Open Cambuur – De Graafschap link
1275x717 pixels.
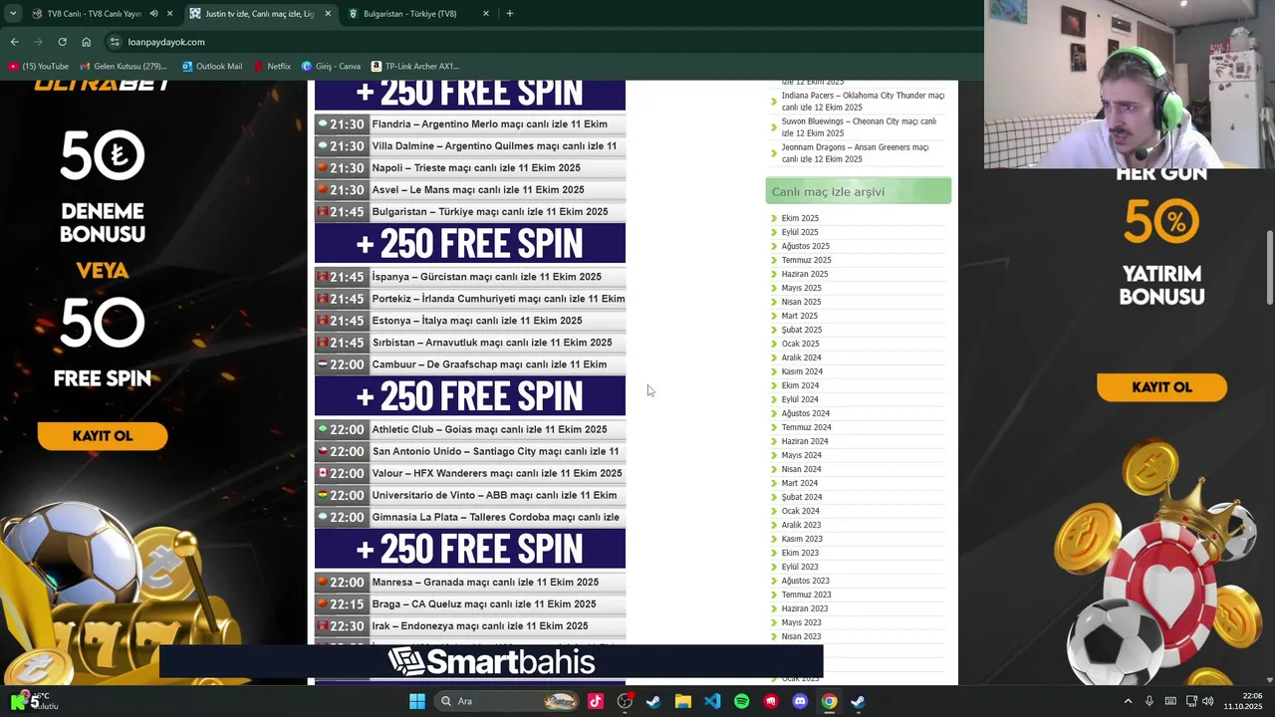489,364
